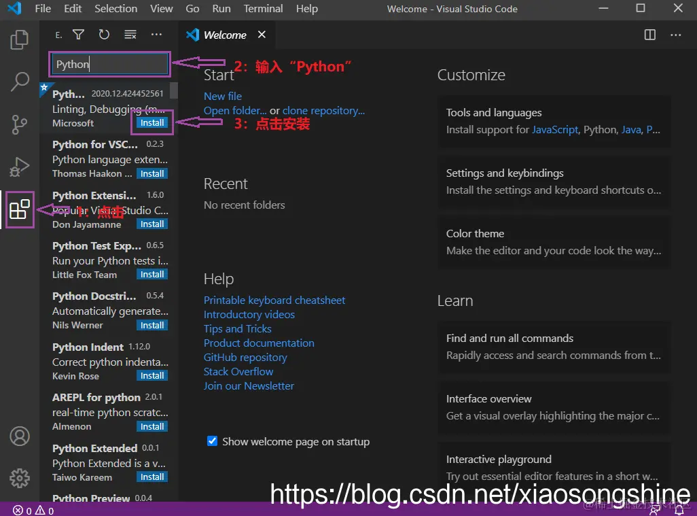Click the extensions search input field
Screen dimensions: 697x516
(109, 64)
